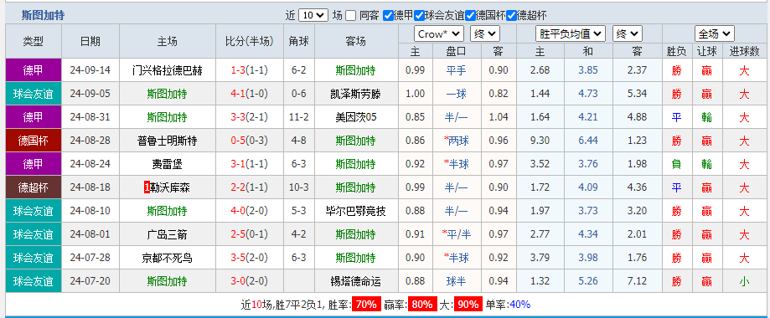Viewport: 770px width, 318px height.
Task: Click score 2-5(0-1) on 24-08-01
Action: point(249,234)
